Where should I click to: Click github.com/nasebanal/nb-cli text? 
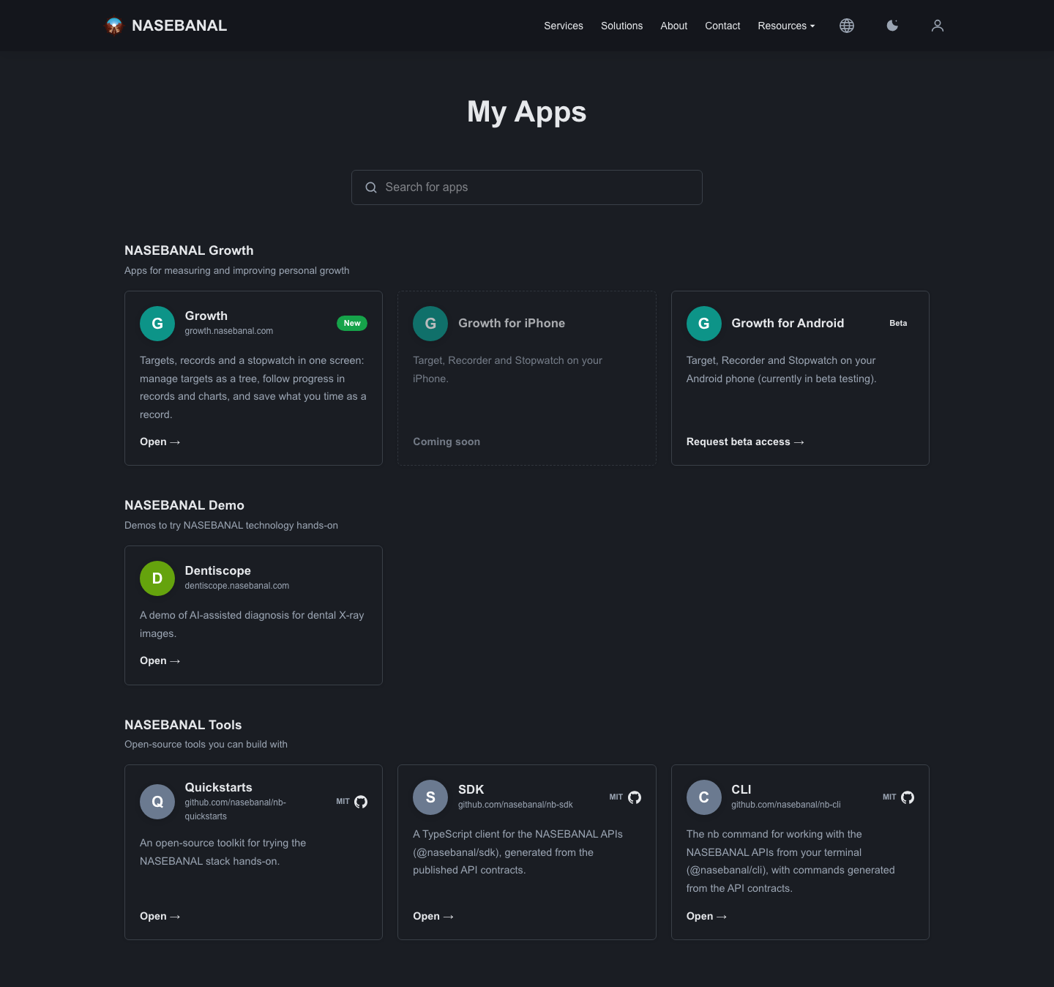786,805
